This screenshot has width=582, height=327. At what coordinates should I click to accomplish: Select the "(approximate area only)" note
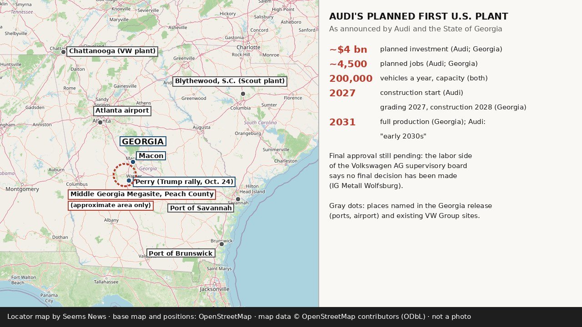coord(110,205)
